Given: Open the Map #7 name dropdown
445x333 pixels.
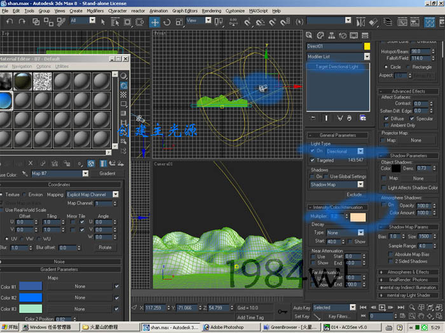Looking at the screenshot, I should tap(85, 174).
